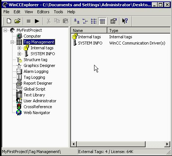Click the Global Script icon
Screen dimensions: 172x156
click(x=19, y=89)
